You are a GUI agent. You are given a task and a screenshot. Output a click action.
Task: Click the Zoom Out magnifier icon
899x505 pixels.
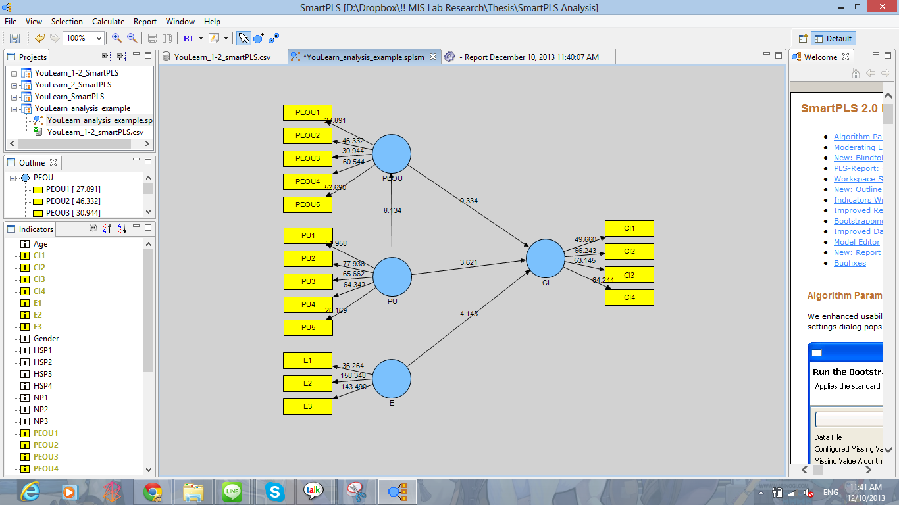coord(132,37)
